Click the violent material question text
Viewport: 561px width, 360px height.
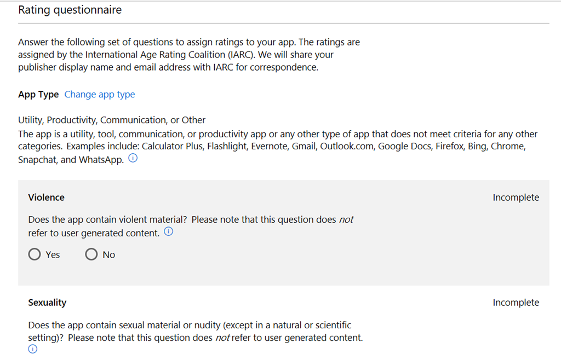181,219
